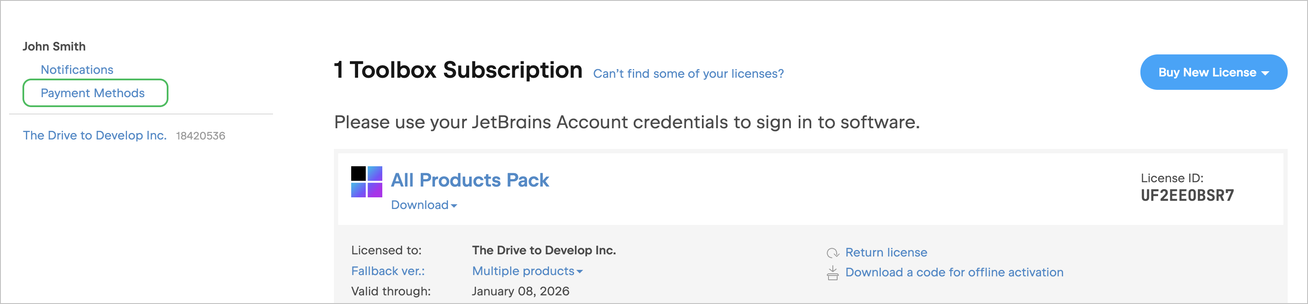Screen dimensions: 1308x304
Task: Click the caret arrow on Buy New License
Action: 1265,73
